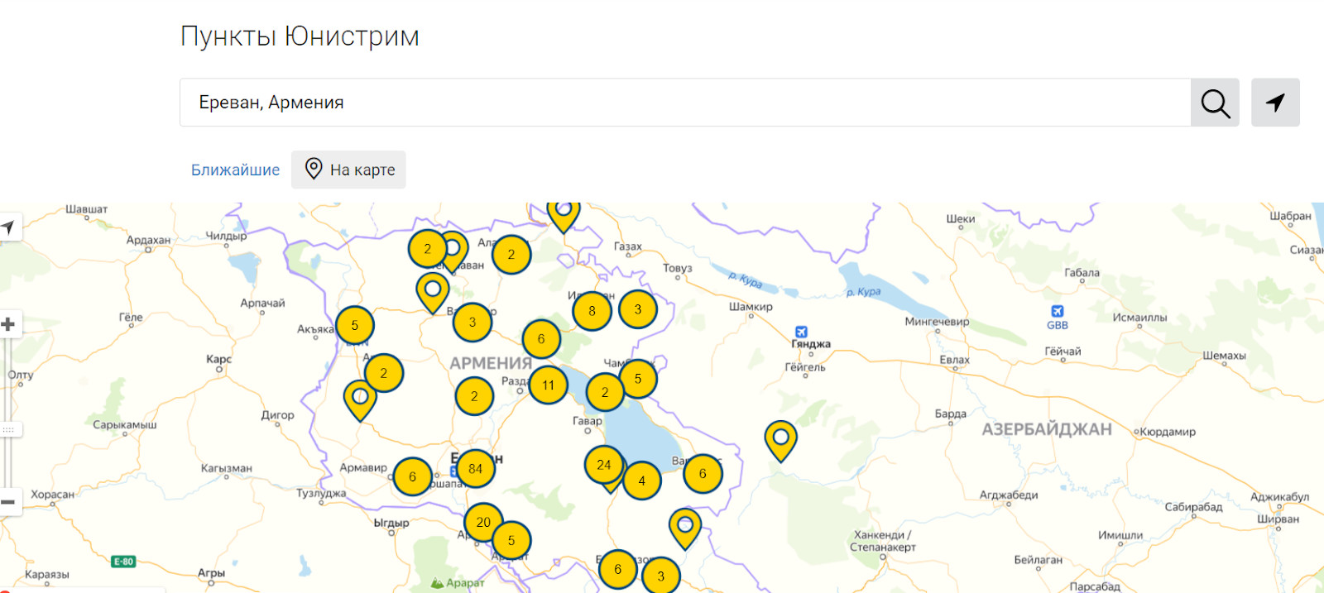Open the 5 cluster near Чамбарак
This screenshot has width=1324, height=593.
pos(637,379)
